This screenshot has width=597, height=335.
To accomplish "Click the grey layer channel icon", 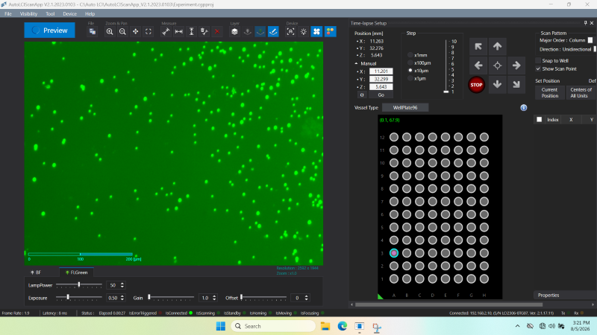I will (x=248, y=31).
